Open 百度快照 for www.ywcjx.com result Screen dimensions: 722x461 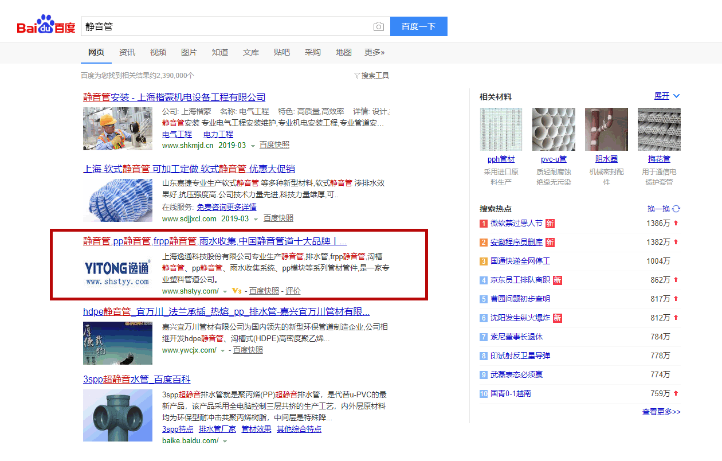click(x=248, y=350)
